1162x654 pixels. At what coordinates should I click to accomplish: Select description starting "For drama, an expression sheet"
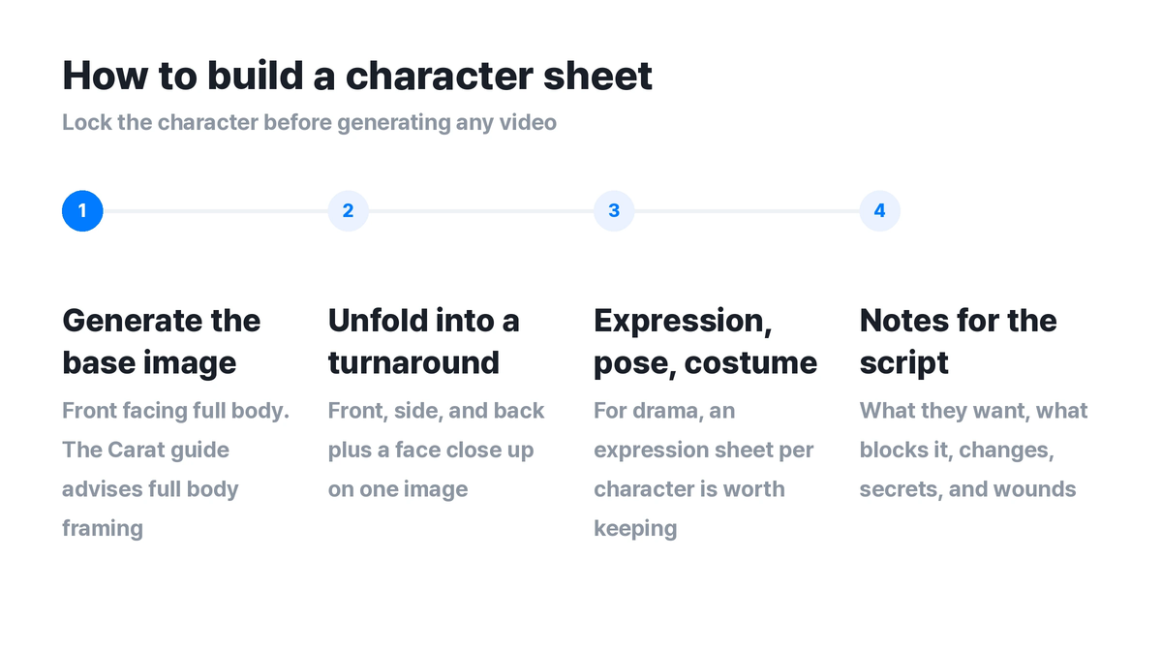tap(704, 469)
